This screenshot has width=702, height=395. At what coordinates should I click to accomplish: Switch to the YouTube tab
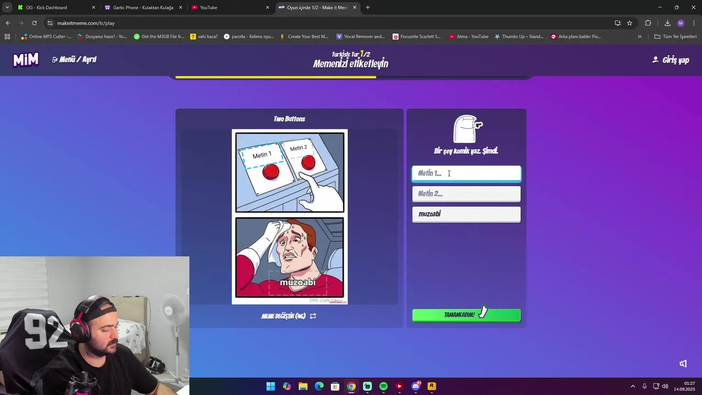point(230,8)
